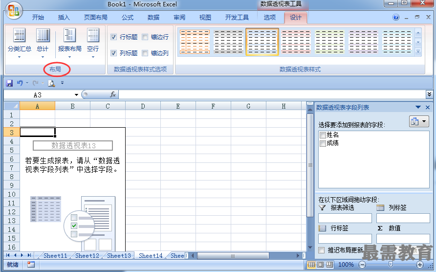
Task: Go to the next row of PivotTable styles
Action: click(x=418, y=43)
